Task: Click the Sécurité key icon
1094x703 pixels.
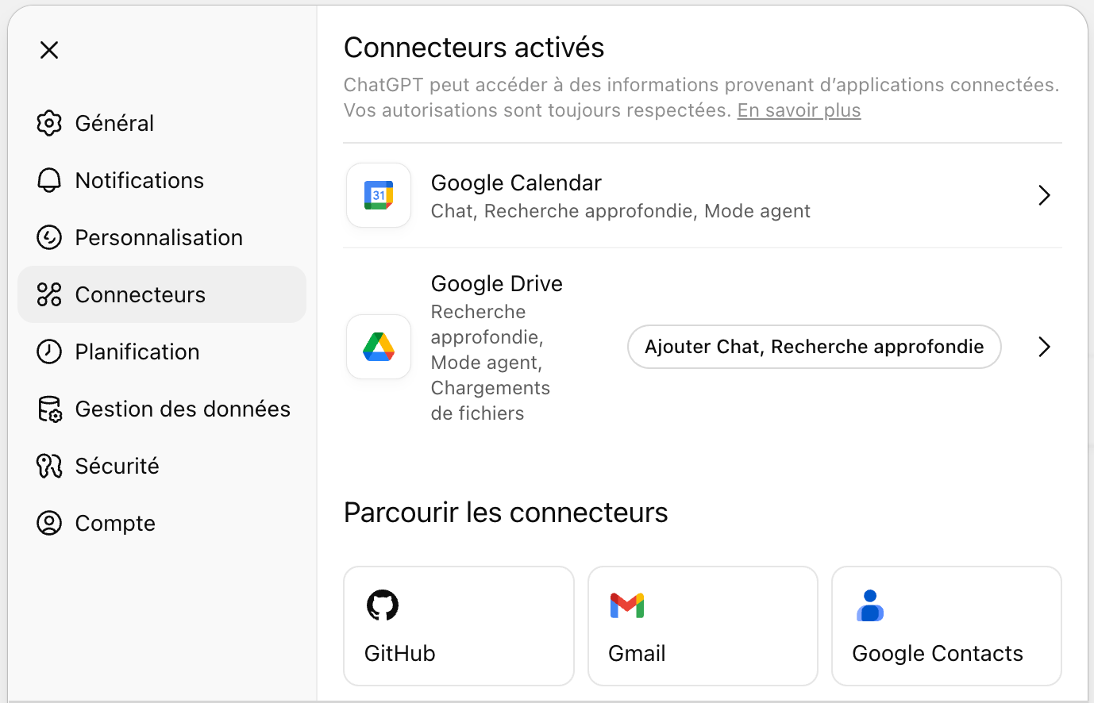Action: click(49, 466)
